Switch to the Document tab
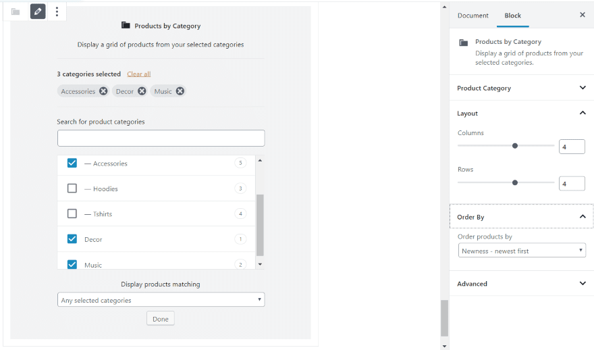Image resolution: width=594 pixels, height=350 pixels. (x=473, y=16)
